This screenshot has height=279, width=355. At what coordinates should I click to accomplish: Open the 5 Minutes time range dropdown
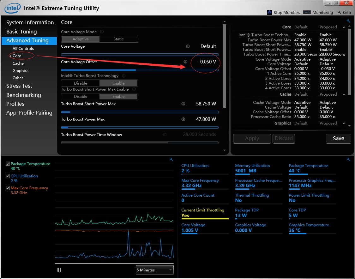tap(154, 270)
